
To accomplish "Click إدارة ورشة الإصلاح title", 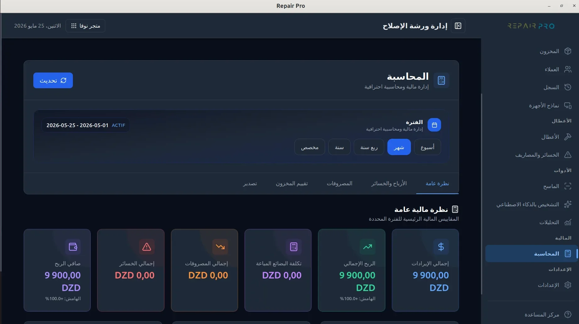I will pyautogui.click(x=415, y=26).
